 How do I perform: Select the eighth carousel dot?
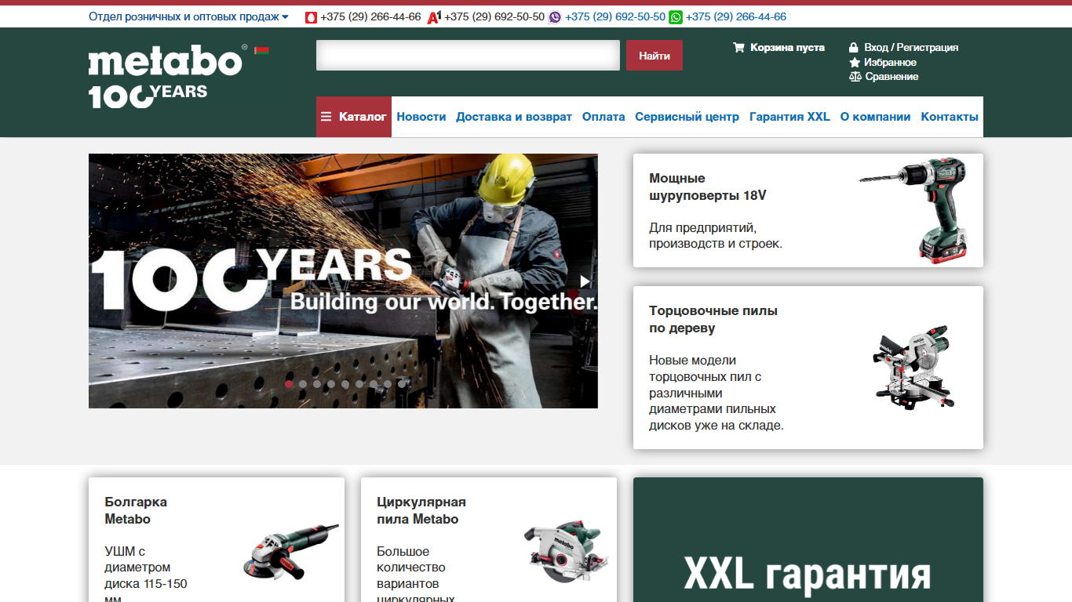(388, 384)
